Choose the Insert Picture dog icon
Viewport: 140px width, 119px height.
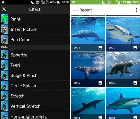click(5, 29)
